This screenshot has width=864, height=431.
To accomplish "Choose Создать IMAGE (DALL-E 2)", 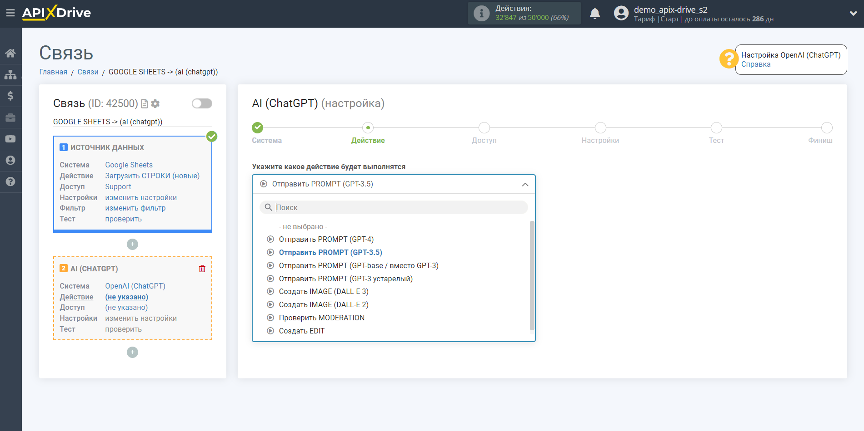I will (x=323, y=305).
